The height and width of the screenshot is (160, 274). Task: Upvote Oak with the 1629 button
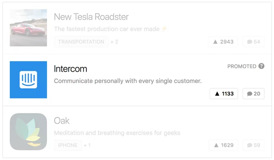(223, 145)
